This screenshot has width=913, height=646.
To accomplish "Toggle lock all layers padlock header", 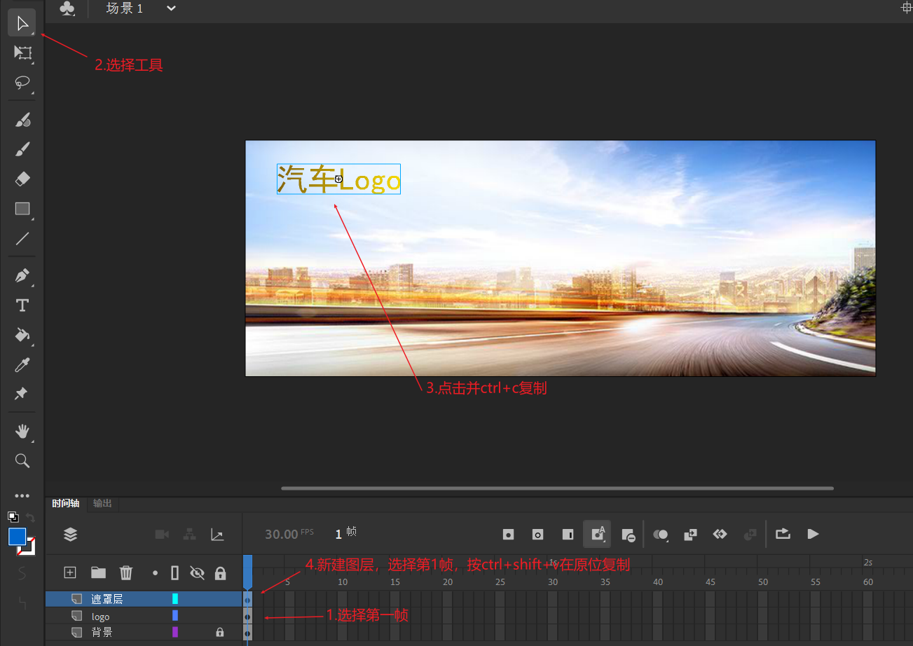I will pos(220,573).
